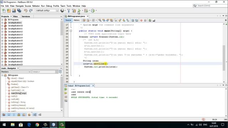228x128 pixels.
Task: Collapse the IlkProgramm node in Navigator
Action: tap(2, 75)
